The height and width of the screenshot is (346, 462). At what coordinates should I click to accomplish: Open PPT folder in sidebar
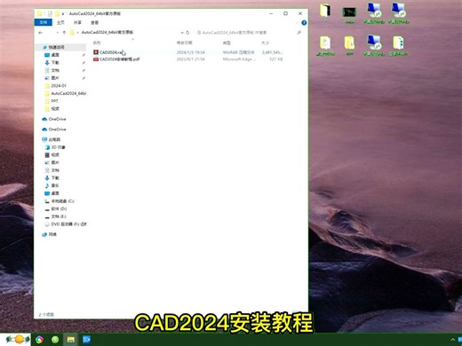coord(54,101)
